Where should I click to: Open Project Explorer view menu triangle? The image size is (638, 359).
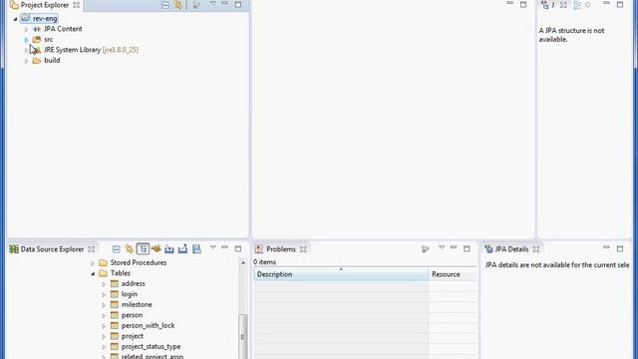[212, 3]
